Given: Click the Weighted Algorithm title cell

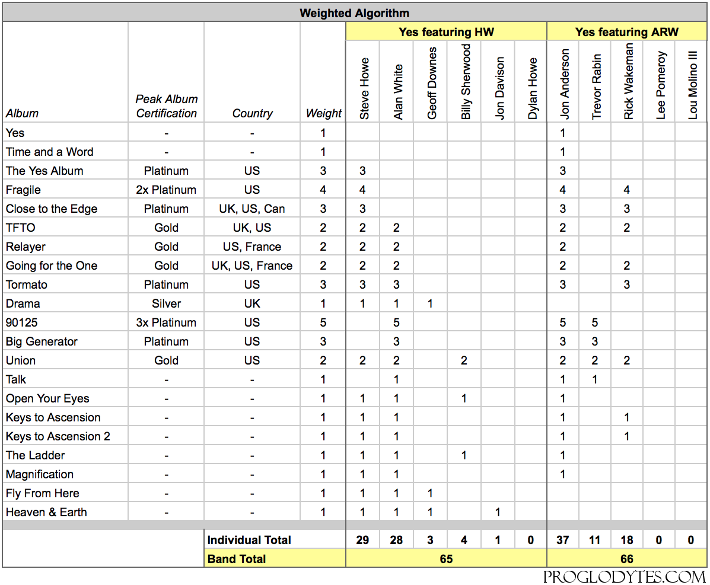Looking at the screenshot, I should pos(355,12).
